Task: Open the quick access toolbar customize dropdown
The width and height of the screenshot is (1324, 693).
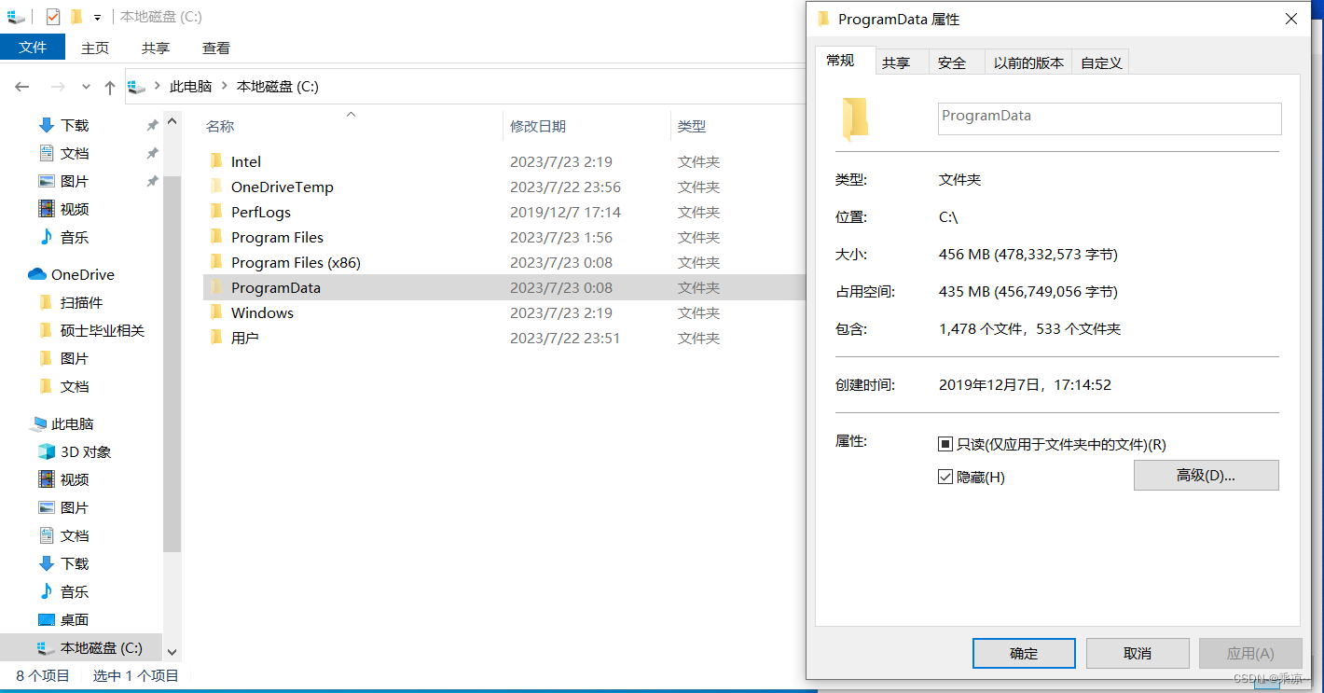Action: click(97, 18)
